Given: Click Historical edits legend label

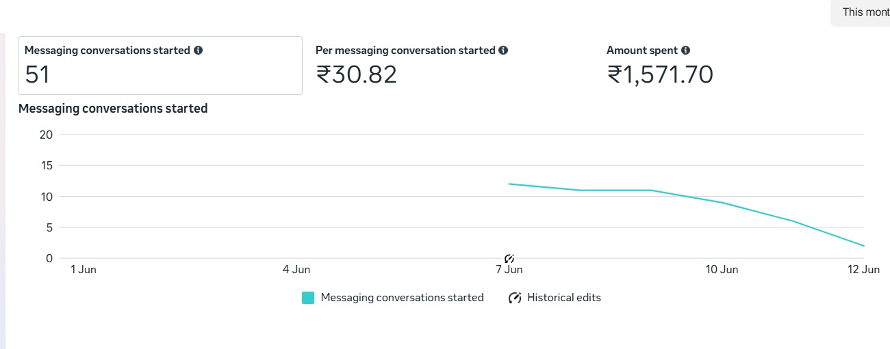Looking at the screenshot, I should point(564,298).
